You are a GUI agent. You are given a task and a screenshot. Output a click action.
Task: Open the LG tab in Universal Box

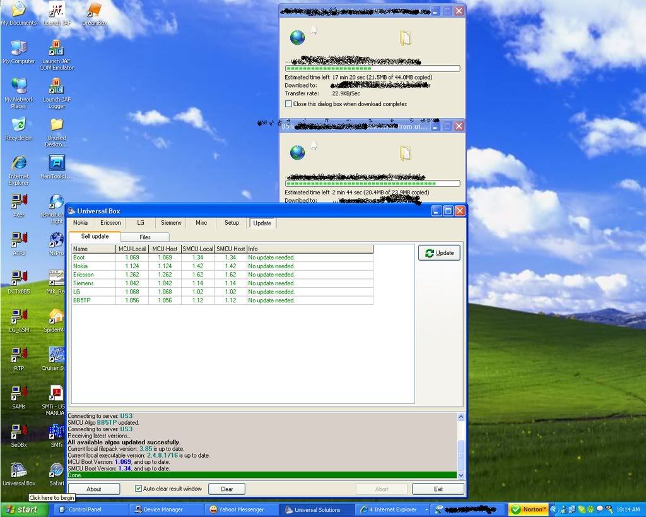pos(141,223)
